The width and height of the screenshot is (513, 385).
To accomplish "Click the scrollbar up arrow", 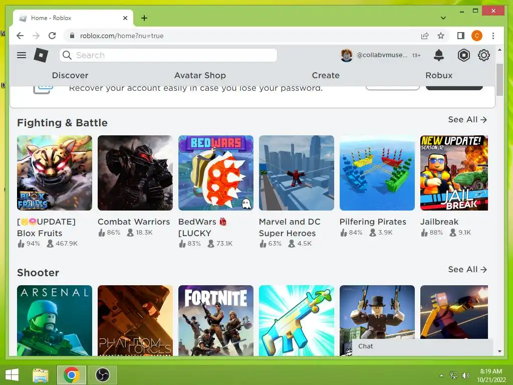I will (x=499, y=50).
